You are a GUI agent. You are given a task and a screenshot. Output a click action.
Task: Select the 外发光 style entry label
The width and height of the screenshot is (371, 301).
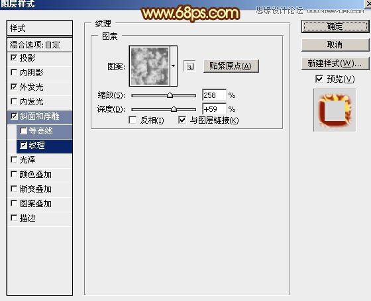coord(32,87)
